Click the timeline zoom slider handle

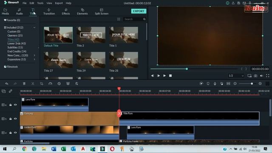tap(252, 84)
